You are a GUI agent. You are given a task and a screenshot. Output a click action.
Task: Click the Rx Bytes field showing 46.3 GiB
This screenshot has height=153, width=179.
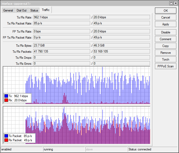click(x=122, y=45)
